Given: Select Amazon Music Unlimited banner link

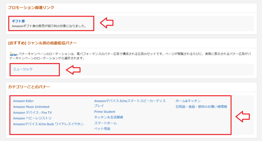Looking at the screenshot, I should pyautogui.click(x=31, y=107).
